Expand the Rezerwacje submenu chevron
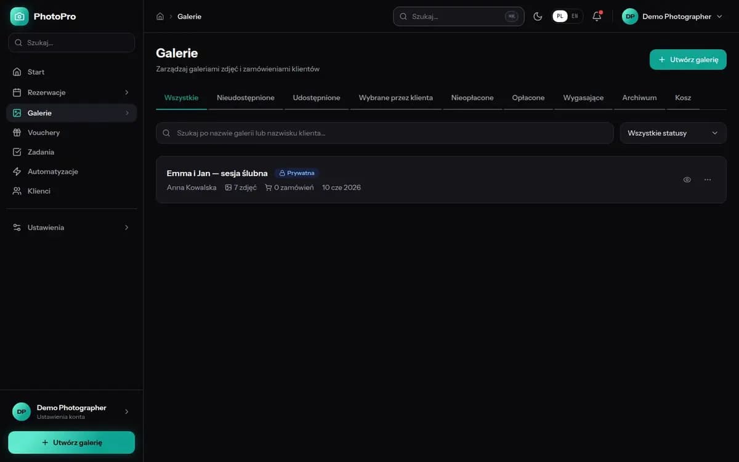 127,92
